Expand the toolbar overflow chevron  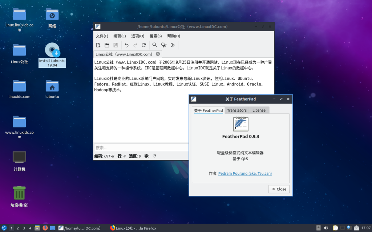point(172,45)
